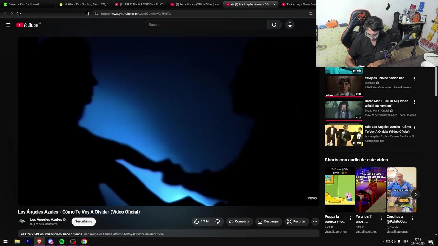Go back with the browser back arrow

pos(5,14)
